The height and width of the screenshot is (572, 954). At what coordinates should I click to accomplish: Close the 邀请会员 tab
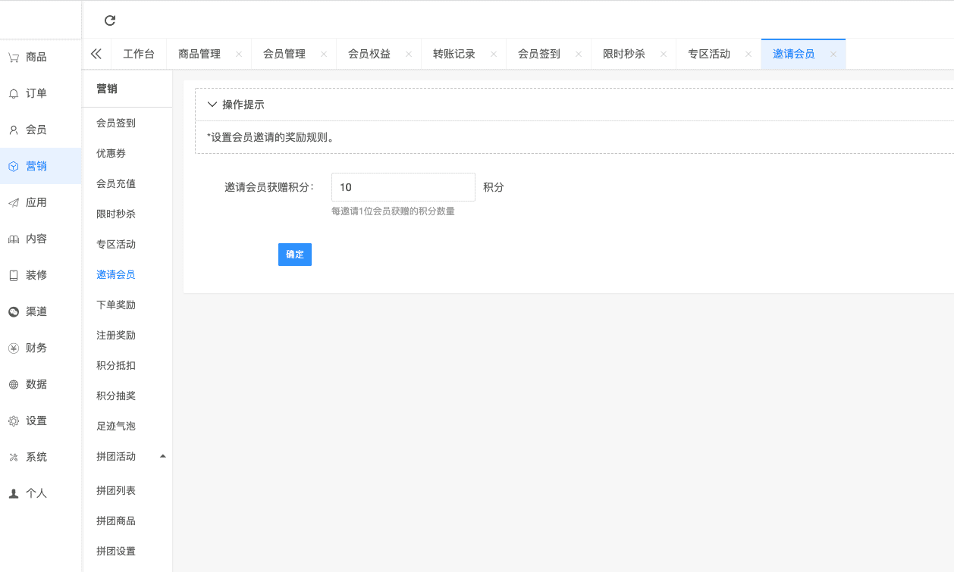point(833,54)
